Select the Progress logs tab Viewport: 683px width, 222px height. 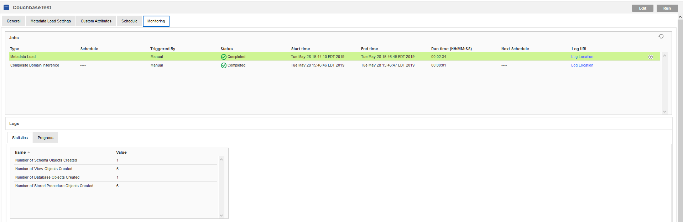click(x=45, y=138)
